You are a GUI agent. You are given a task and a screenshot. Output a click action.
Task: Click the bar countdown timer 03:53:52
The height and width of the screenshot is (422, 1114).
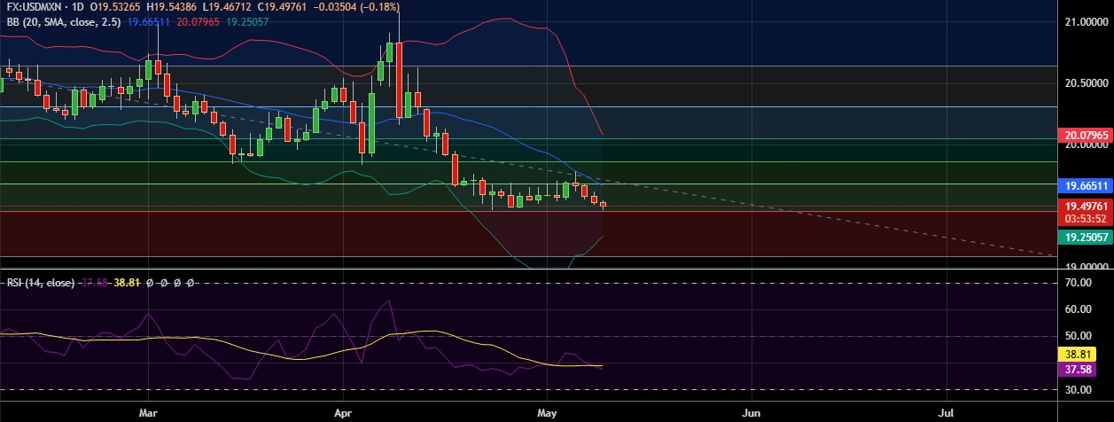1085,218
